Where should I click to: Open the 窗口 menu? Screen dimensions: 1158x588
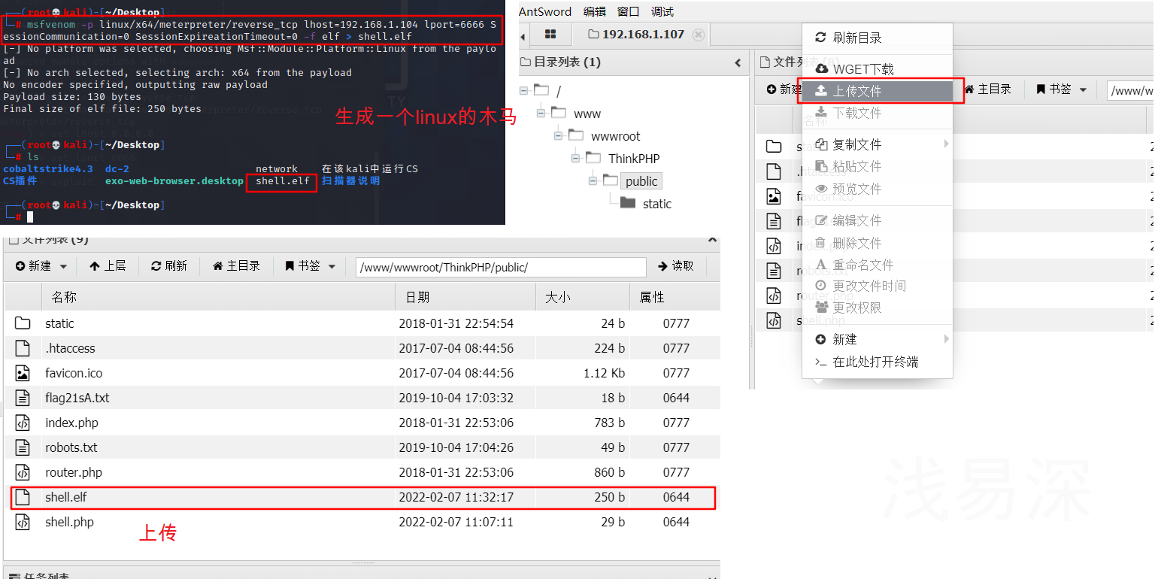coord(629,11)
